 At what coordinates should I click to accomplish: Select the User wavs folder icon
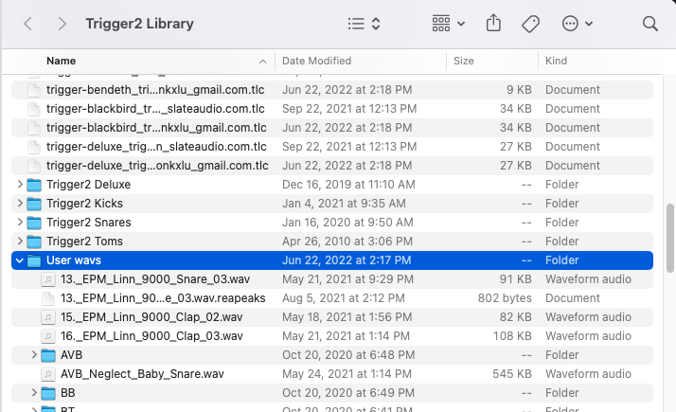[34, 261]
